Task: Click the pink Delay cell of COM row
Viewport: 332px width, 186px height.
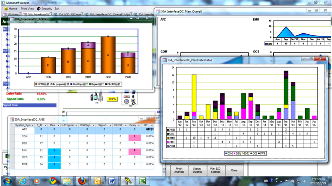Action: click(x=135, y=138)
